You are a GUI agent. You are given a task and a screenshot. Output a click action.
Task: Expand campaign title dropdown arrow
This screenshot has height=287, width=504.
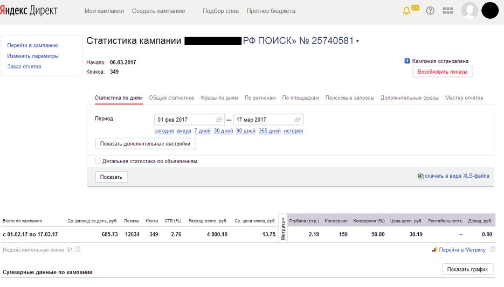click(357, 41)
